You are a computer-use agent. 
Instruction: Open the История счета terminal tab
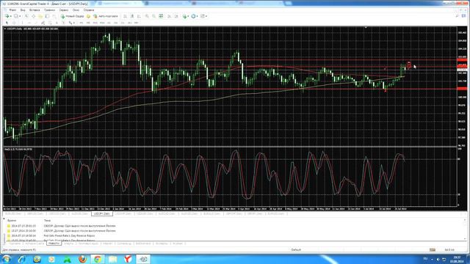(x=35, y=243)
